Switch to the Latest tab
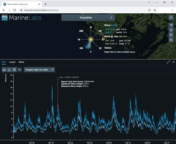Screen dimensions: 176x144 coord(12,62)
